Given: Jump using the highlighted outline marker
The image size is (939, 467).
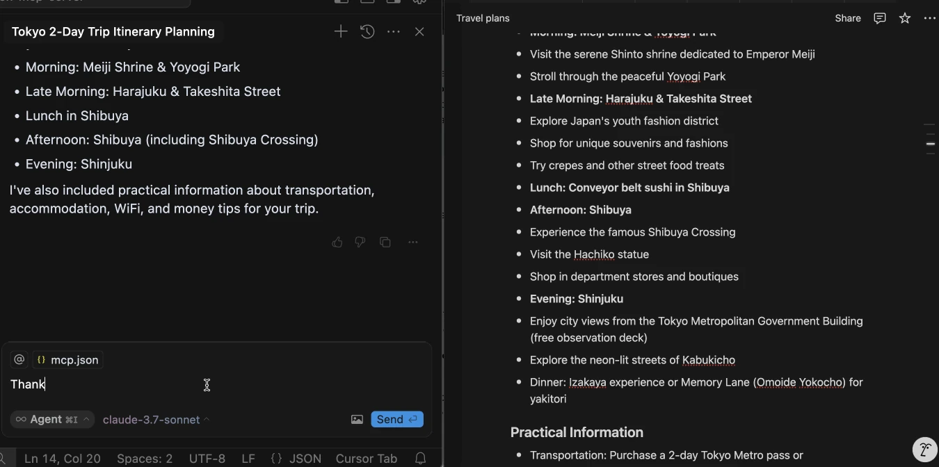Looking at the screenshot, I should (x=931, y=144).
